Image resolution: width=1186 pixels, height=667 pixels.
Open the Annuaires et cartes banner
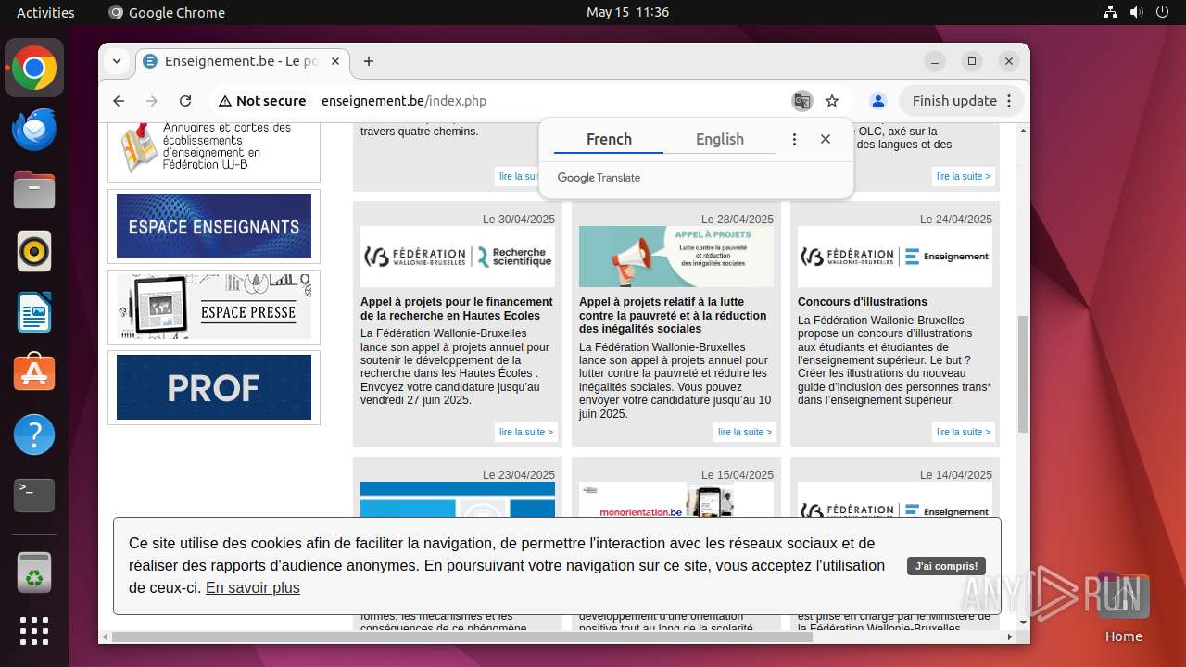[x=214, y=147]
